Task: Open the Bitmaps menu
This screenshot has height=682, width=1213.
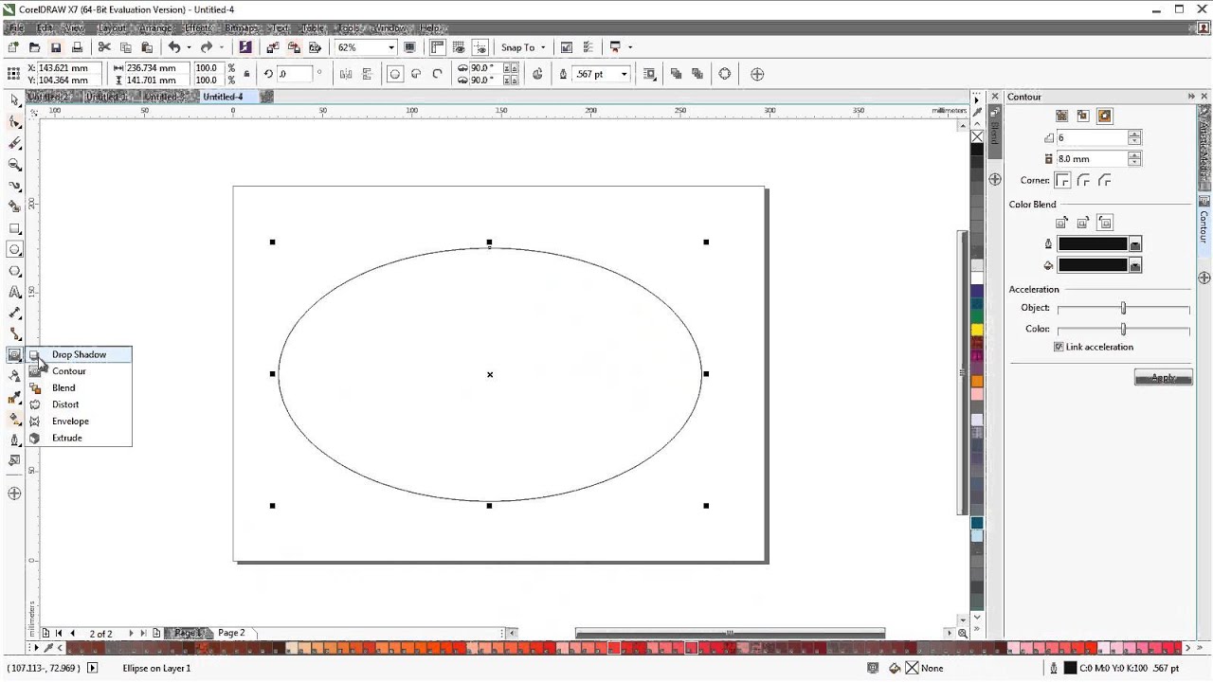Action: (x=243, y=28)
